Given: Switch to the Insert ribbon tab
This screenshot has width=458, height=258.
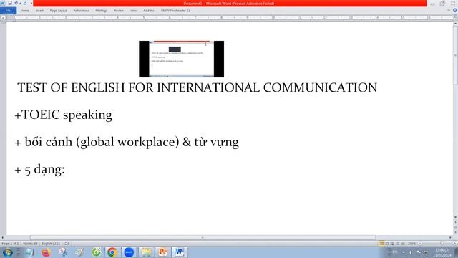Looking at the screenshot, I should pos(39,11).
